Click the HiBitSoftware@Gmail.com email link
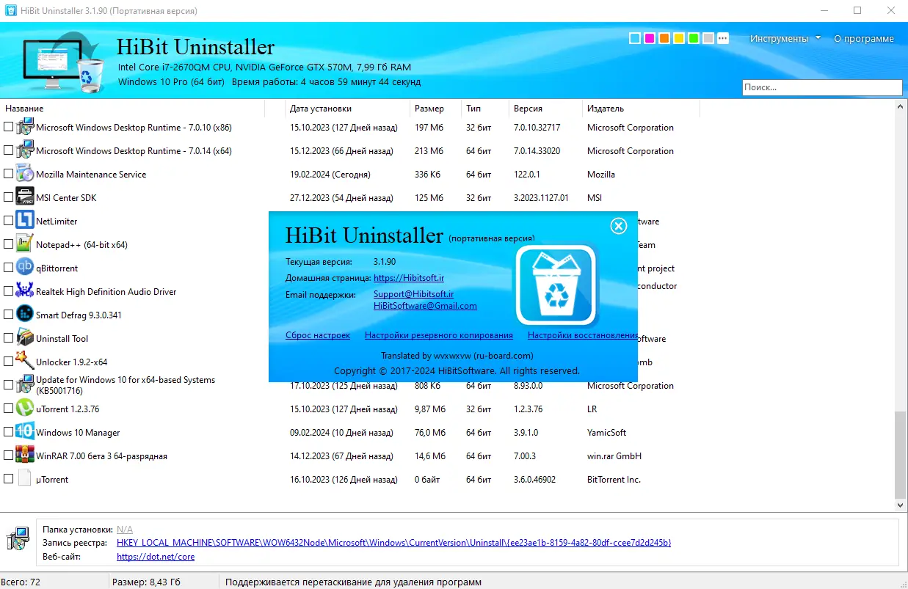 pos(425,306)
